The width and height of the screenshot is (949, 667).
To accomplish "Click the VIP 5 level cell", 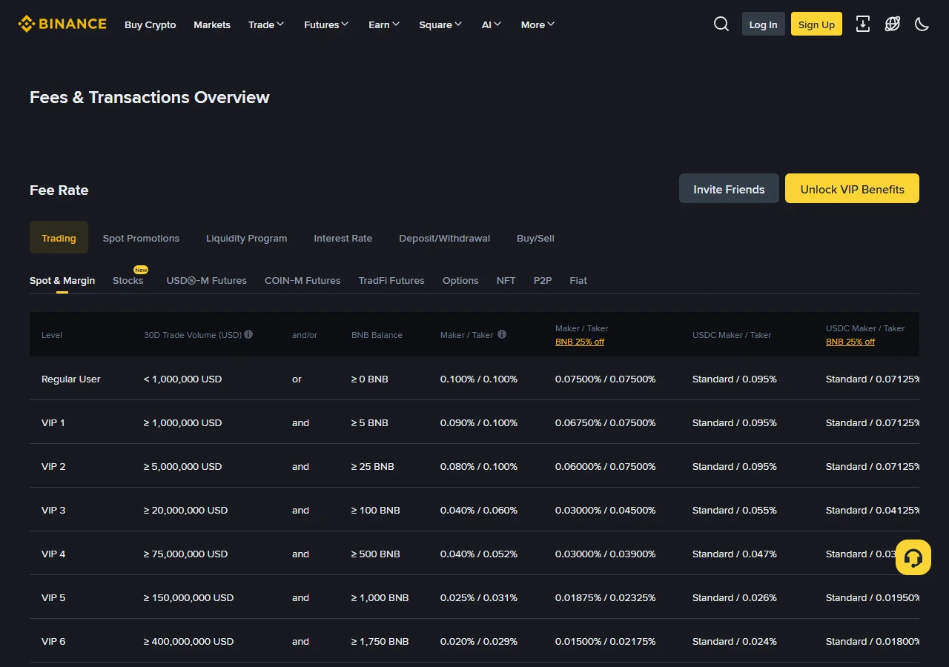I will (x=53, y=597).
